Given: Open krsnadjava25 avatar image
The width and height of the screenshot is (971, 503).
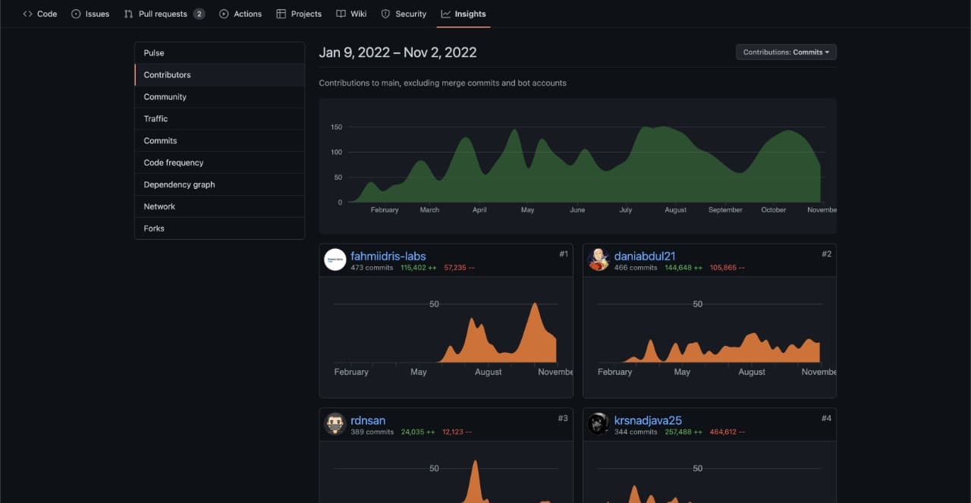Looking at the screenshot, I should click(599, 424).
